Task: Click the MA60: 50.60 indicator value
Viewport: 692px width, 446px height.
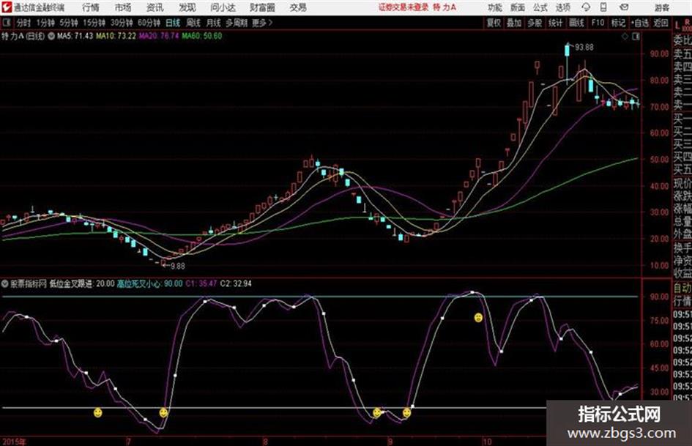Action: point(202,36)
